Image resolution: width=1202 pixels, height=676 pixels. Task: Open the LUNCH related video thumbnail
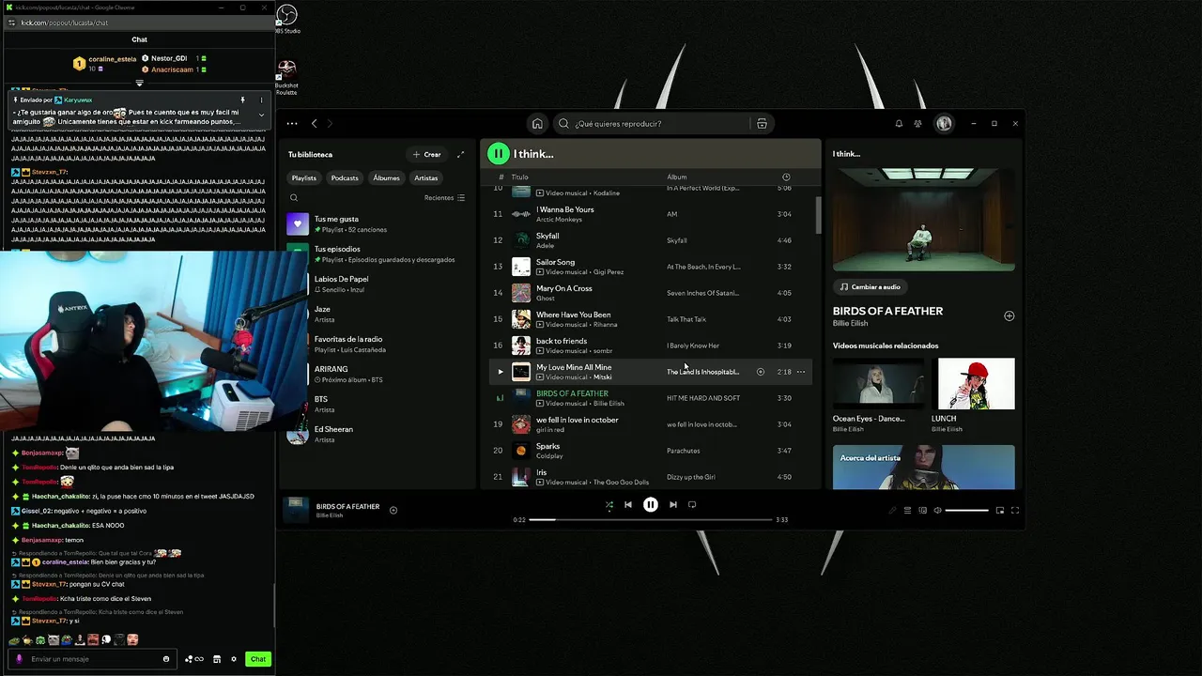(976, 383)
